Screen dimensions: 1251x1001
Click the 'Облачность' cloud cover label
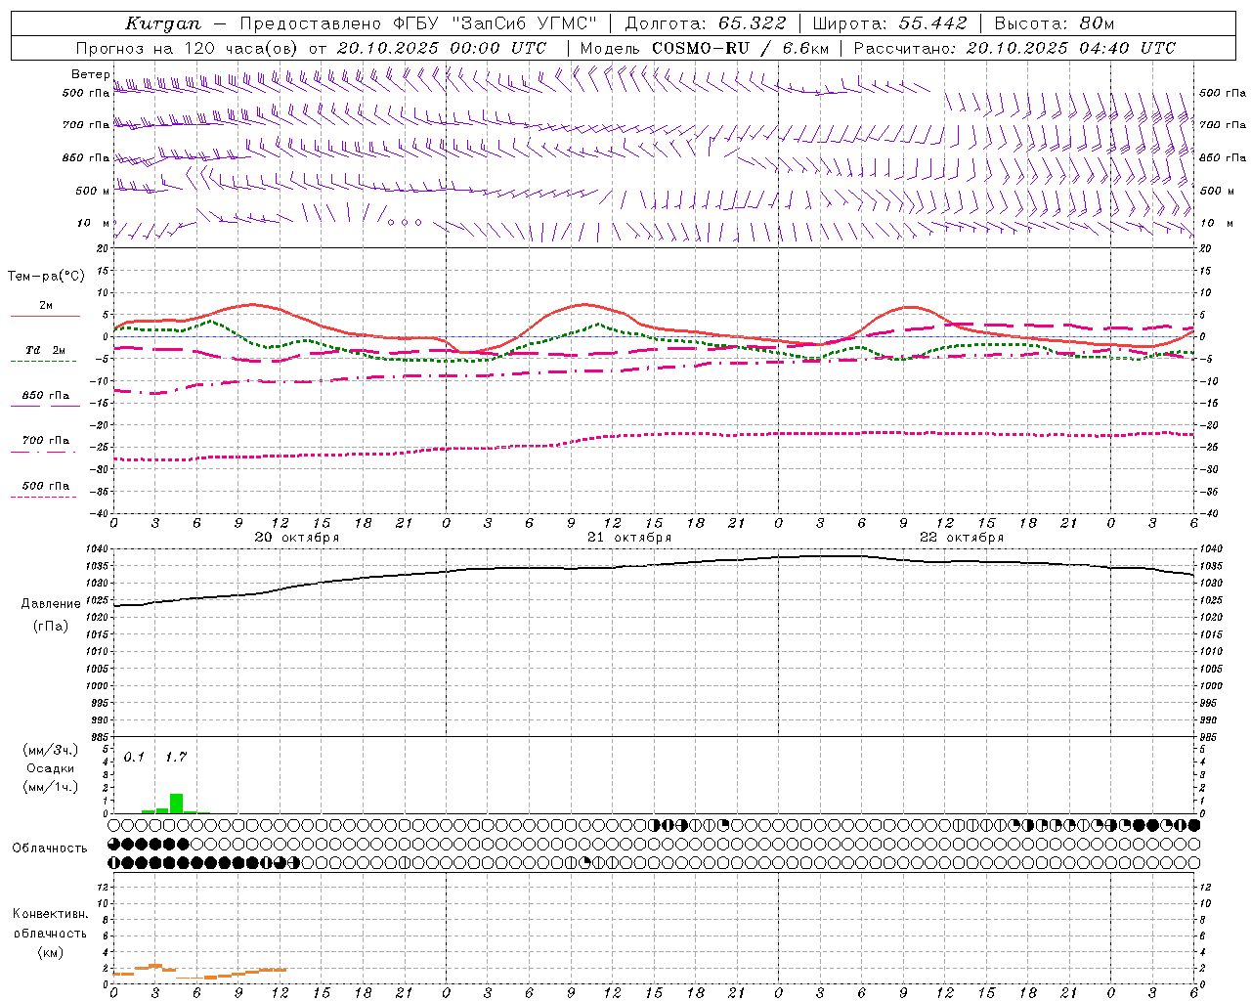click(x=50, y=849)
